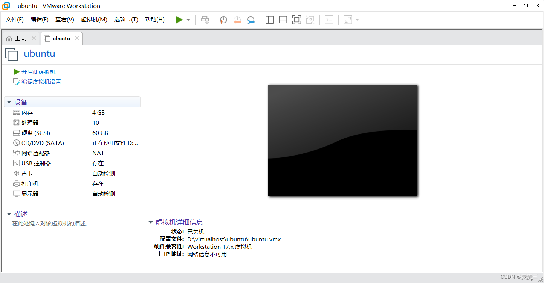
Task: Close the 主页 tab
Action: [34, 38]
